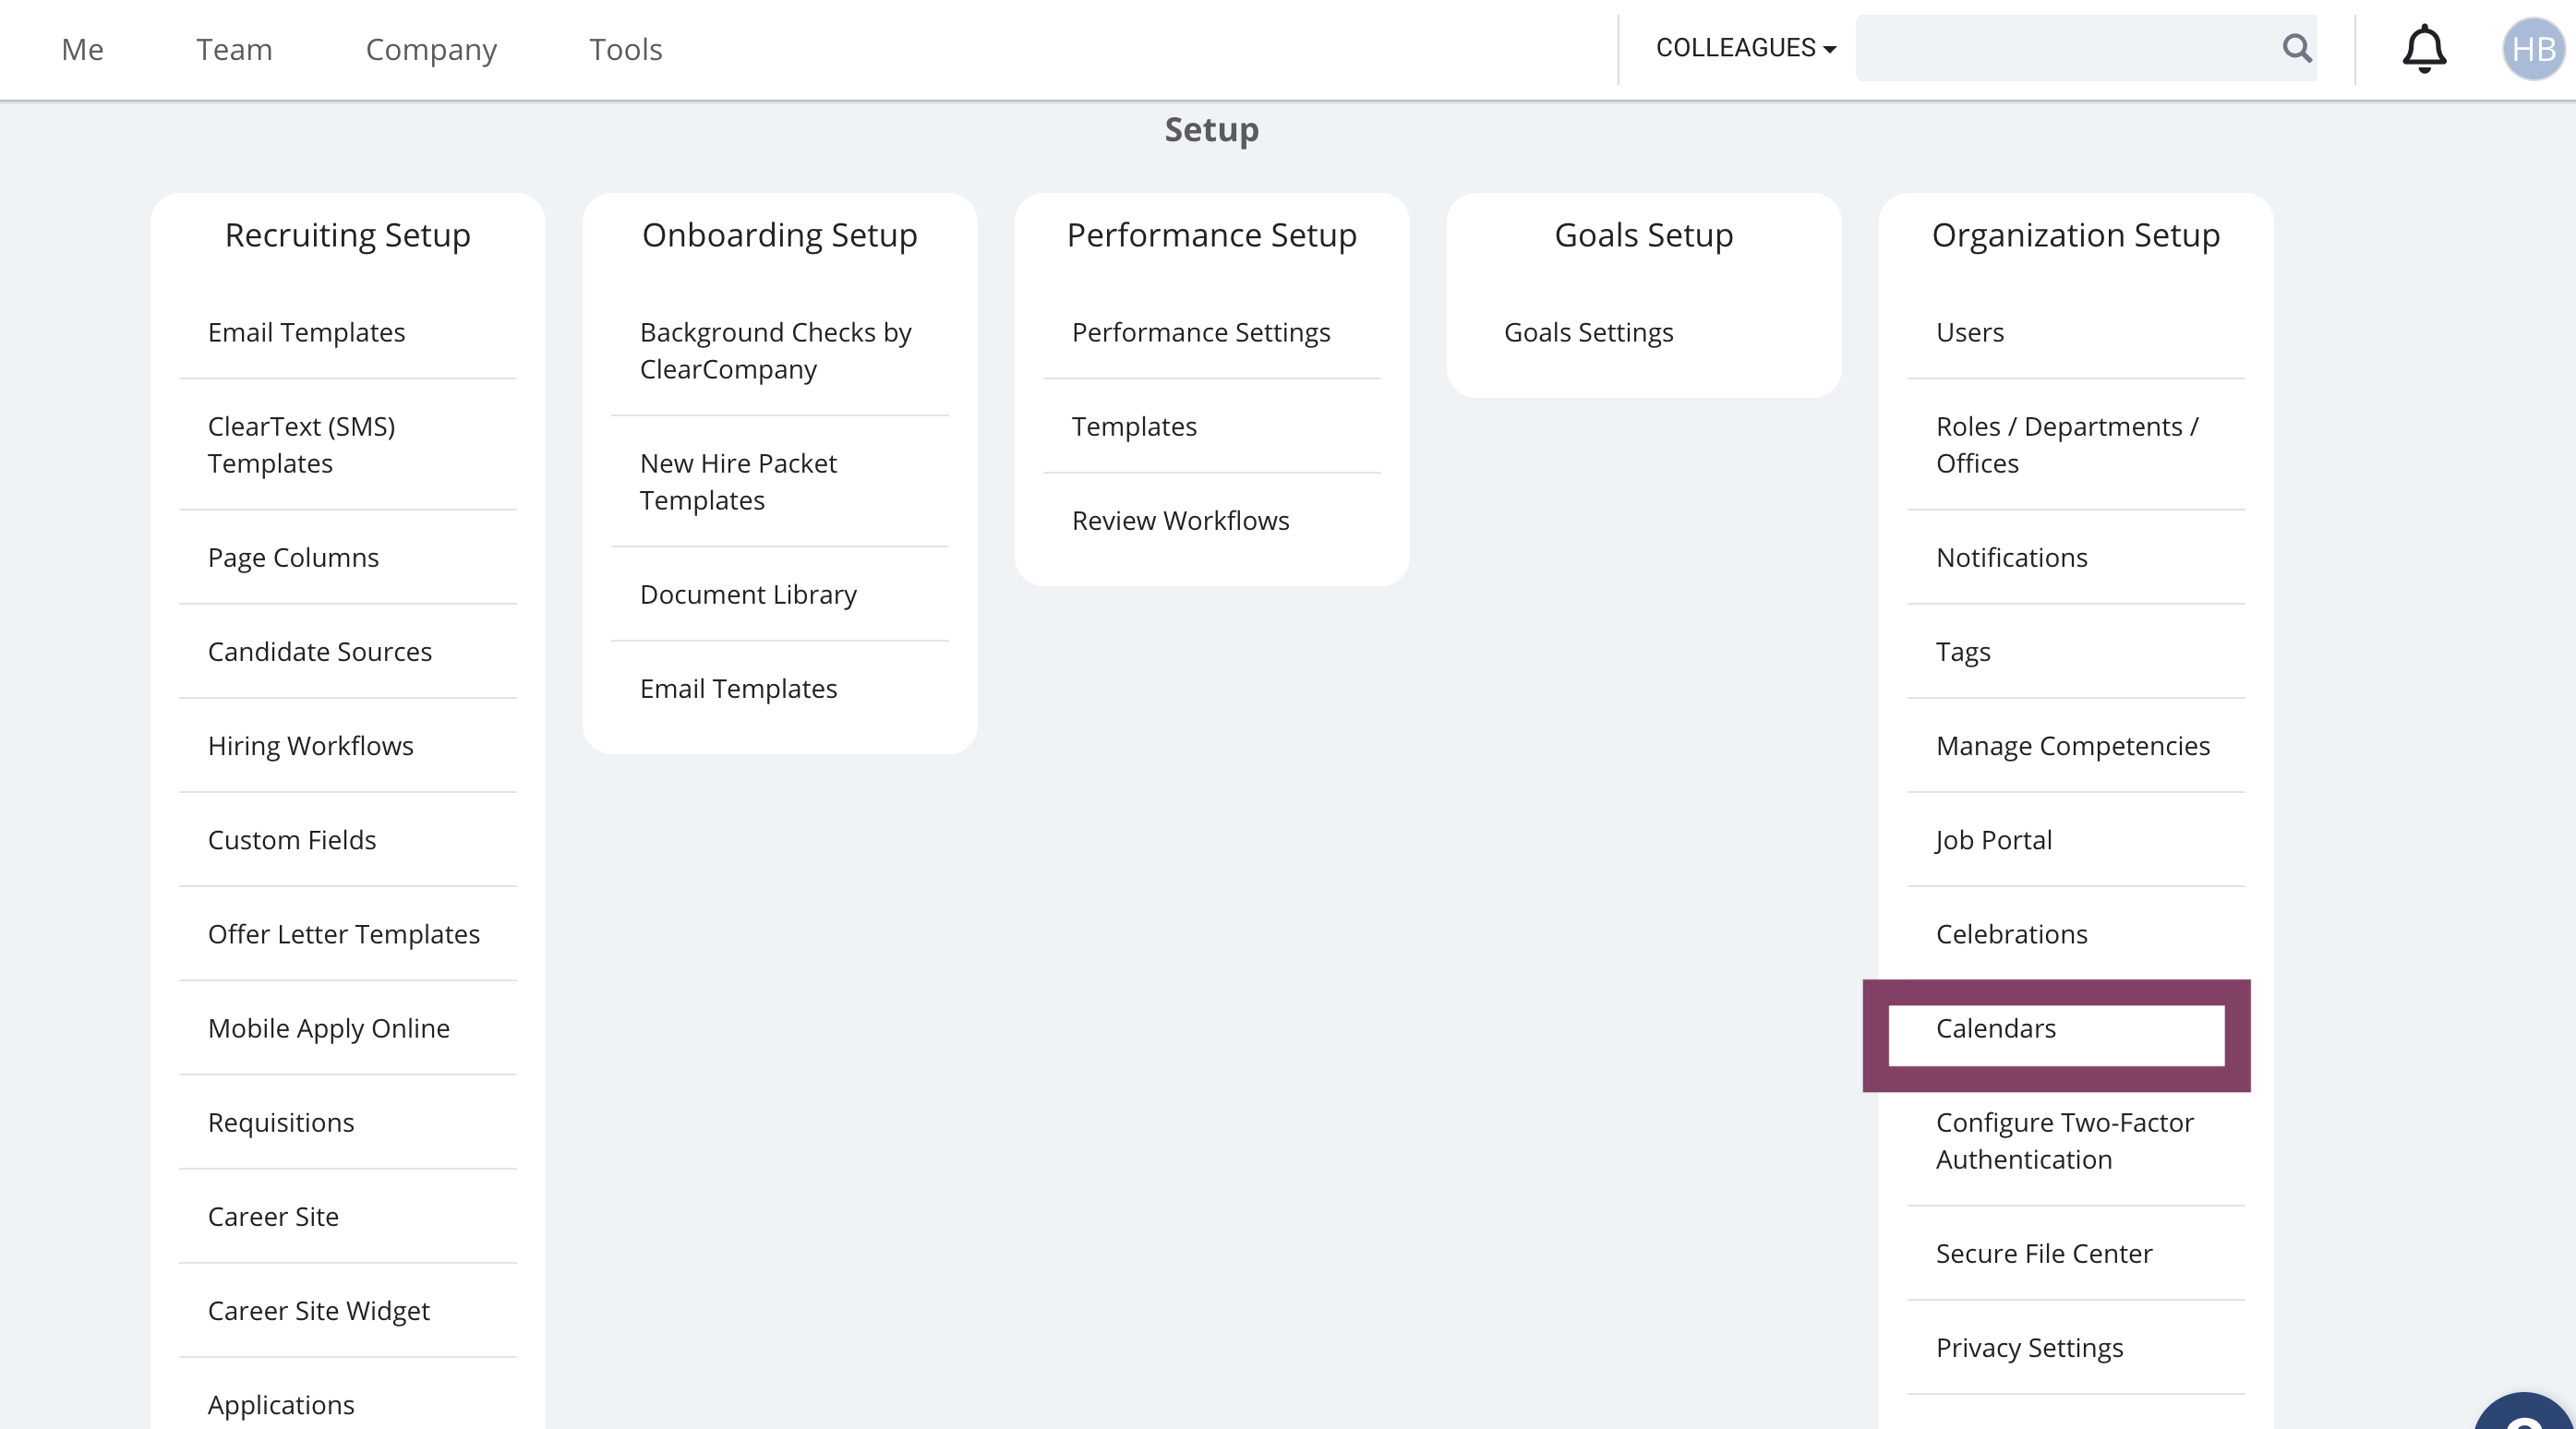Open Offer Letter Templates
This screenshot has height=1429, width=2576.
point(344,934)
